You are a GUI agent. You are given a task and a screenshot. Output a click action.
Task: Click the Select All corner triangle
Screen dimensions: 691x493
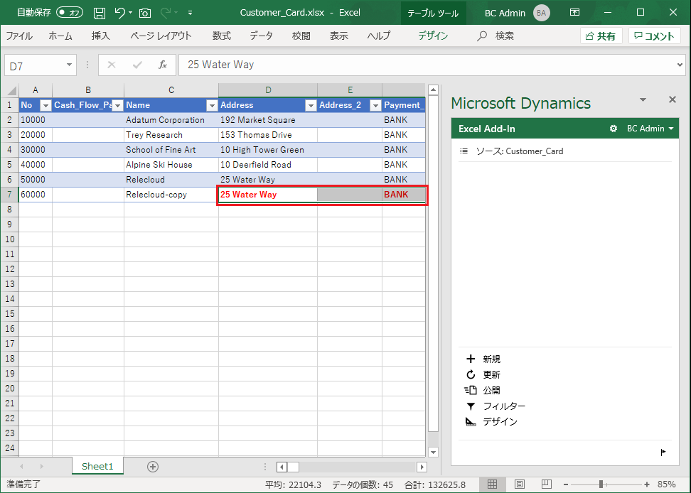(11, 90)
